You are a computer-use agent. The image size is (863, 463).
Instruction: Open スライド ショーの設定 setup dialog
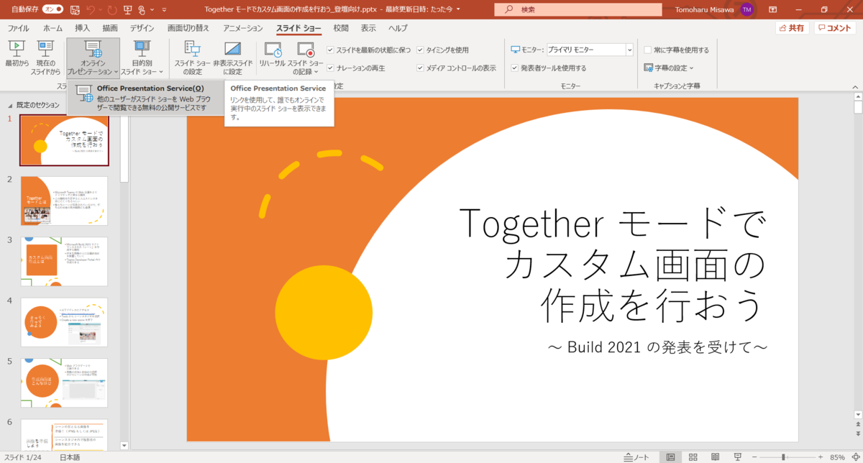click(x=192, y=59)
